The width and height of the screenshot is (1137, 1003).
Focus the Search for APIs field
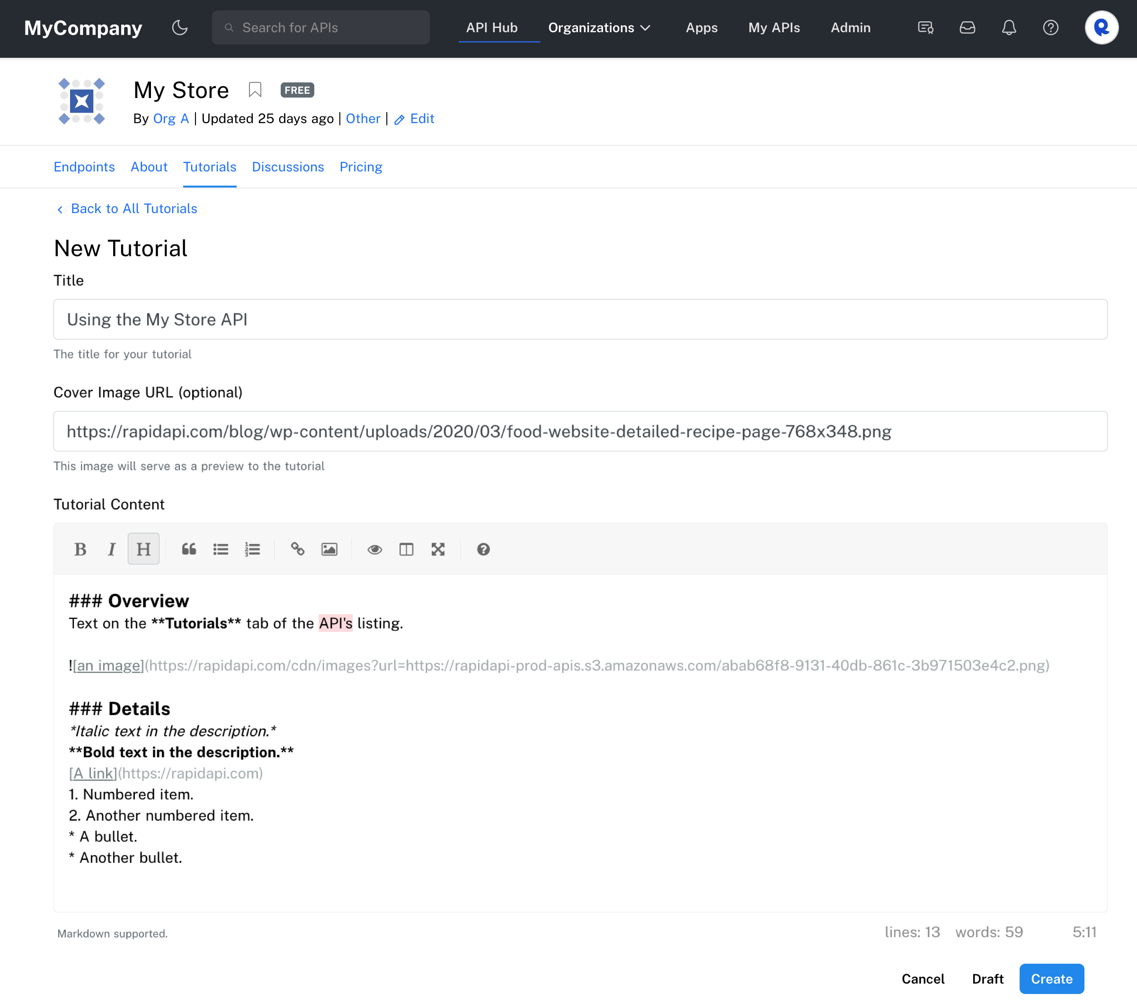coord(320,27)
